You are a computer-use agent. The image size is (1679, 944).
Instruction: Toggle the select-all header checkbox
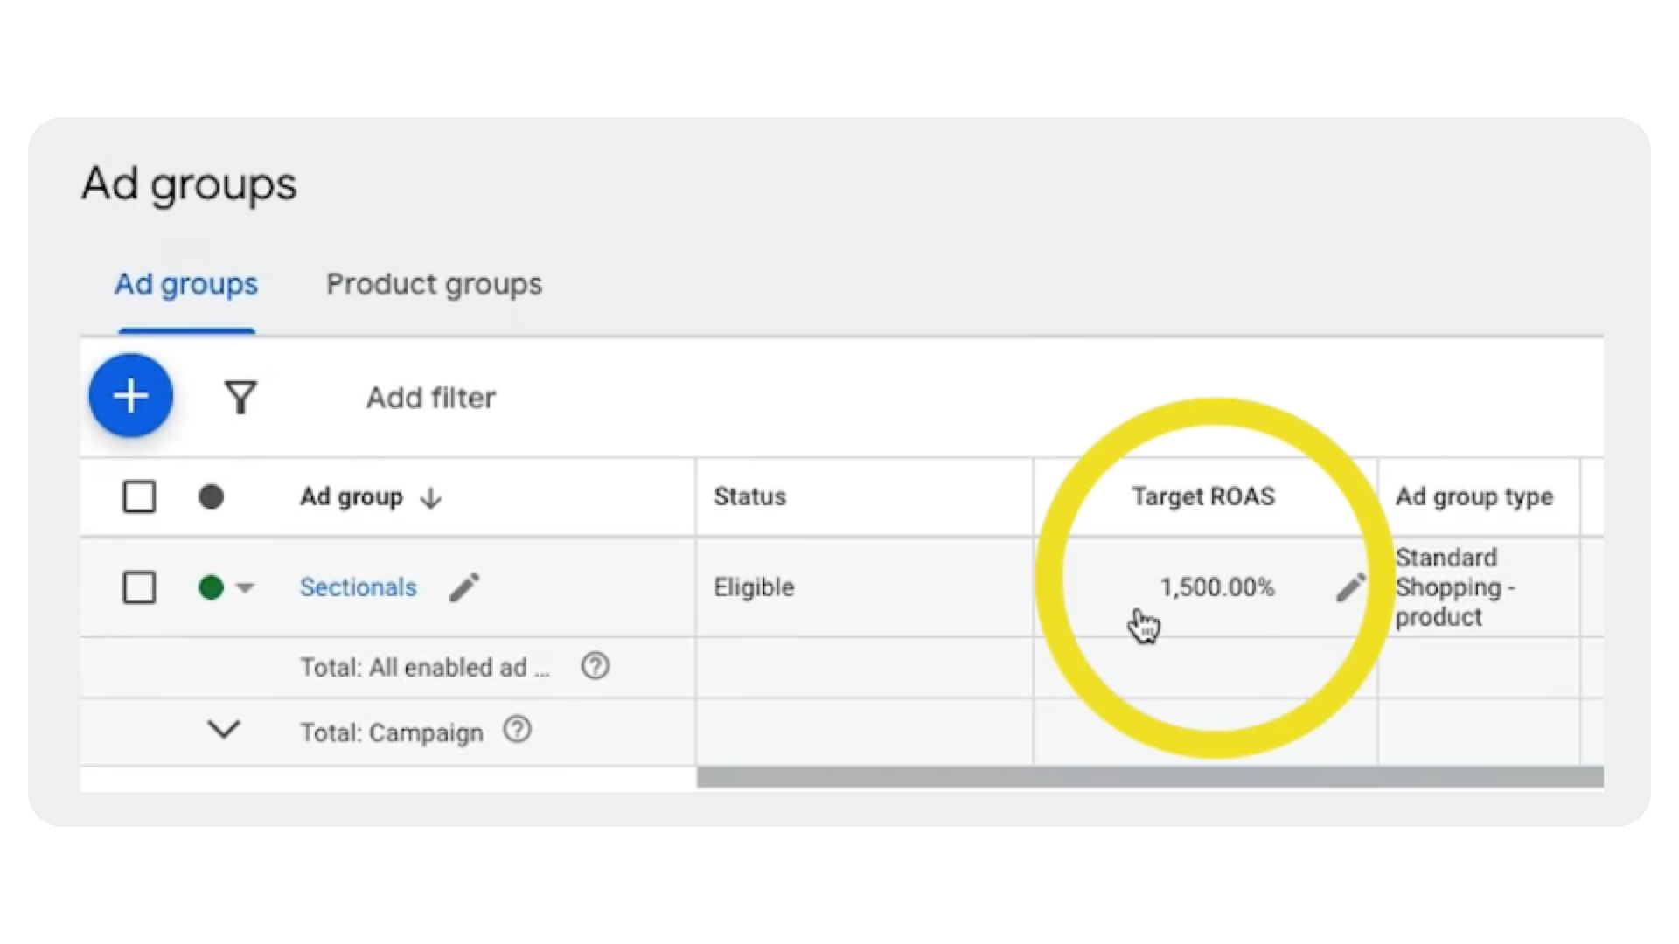click(140, 497)
